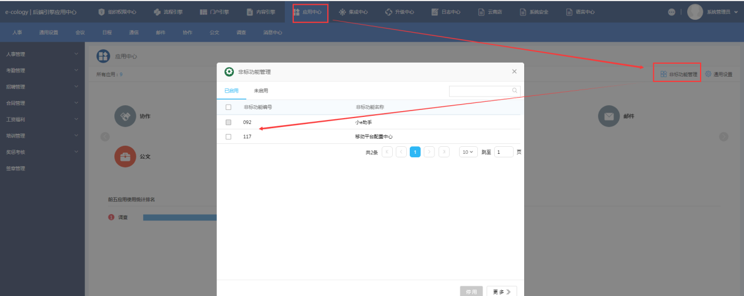The width and height of the screenshot is (744, 296).
Task: Tick the checkbox for row 117
Action: 229,136
